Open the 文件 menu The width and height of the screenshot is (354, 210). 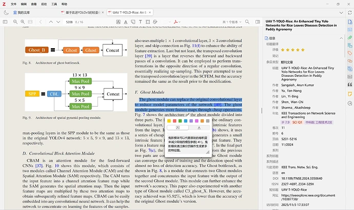pyautogui.click(x=13, y=4)
